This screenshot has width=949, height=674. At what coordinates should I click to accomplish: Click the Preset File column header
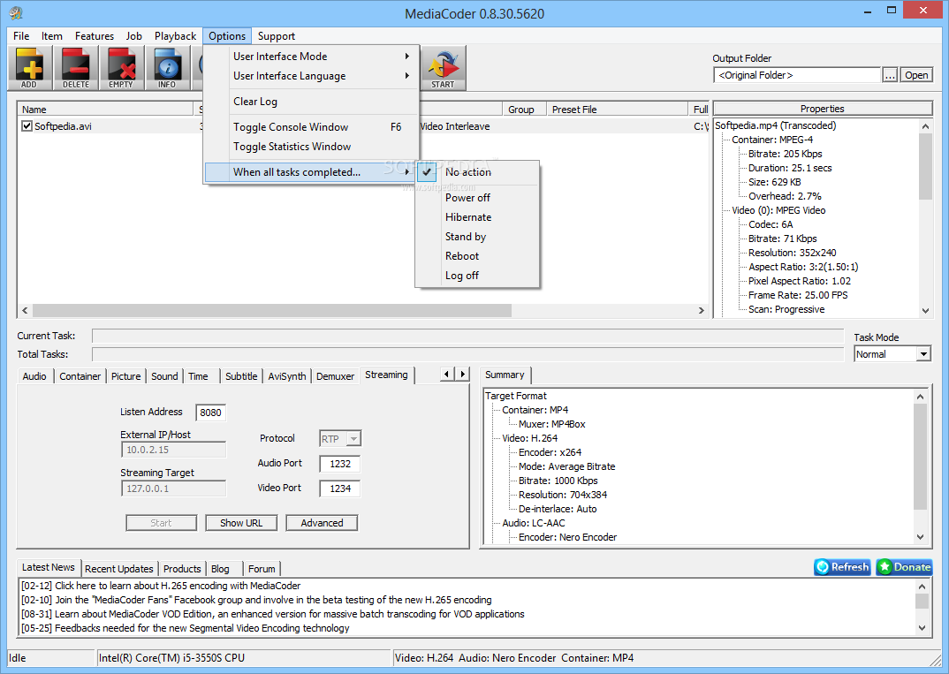click(x=618, y=110)
